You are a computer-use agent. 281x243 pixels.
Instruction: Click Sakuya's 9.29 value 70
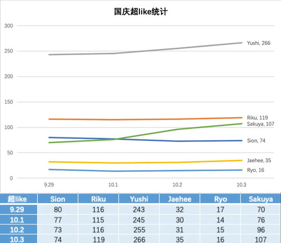[261, 209]
